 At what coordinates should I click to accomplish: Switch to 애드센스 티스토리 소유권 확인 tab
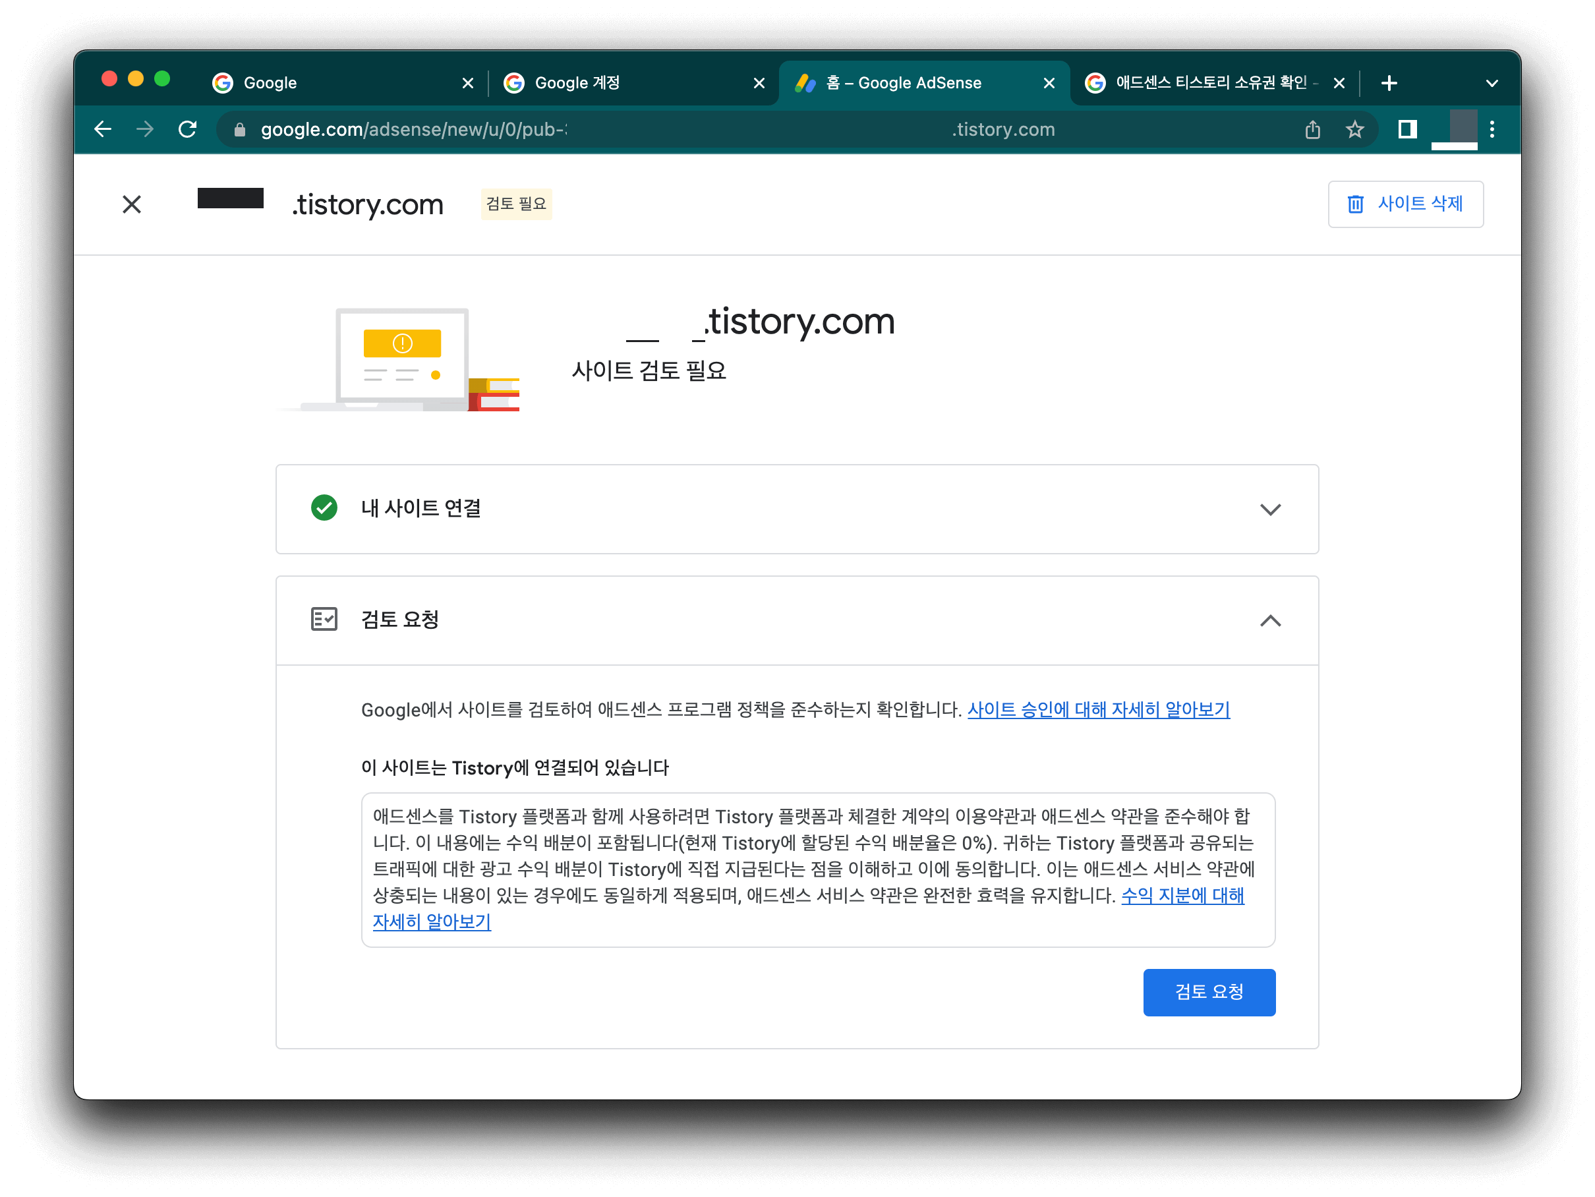click(1210, 84)
